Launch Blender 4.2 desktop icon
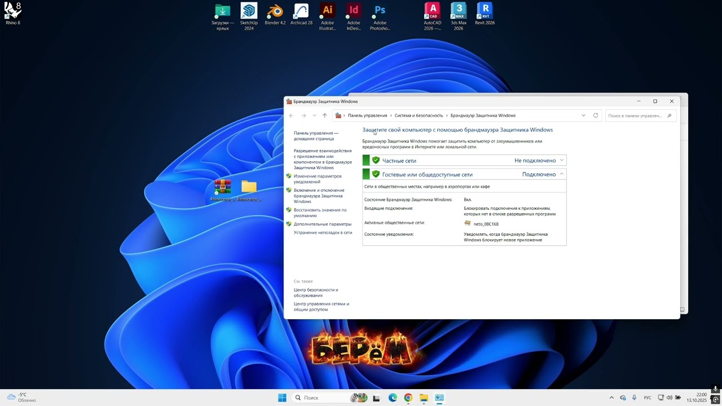722x406 pixels. 275,14
